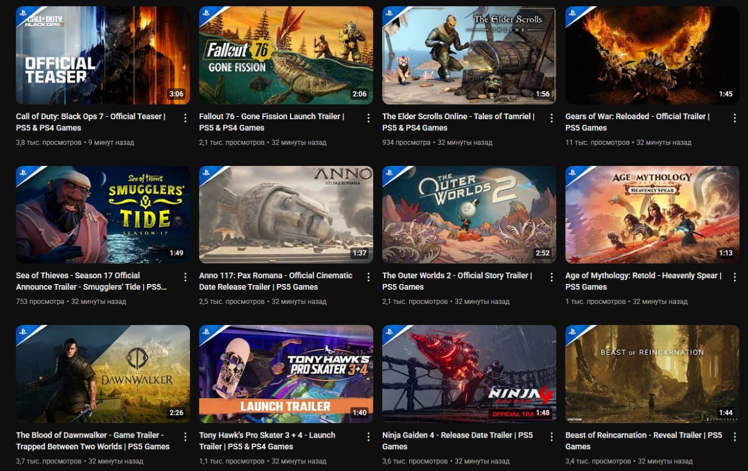Click the "934 просмотра" view count
The height and width of the screenshot is (471, 748).
point(406,143)
